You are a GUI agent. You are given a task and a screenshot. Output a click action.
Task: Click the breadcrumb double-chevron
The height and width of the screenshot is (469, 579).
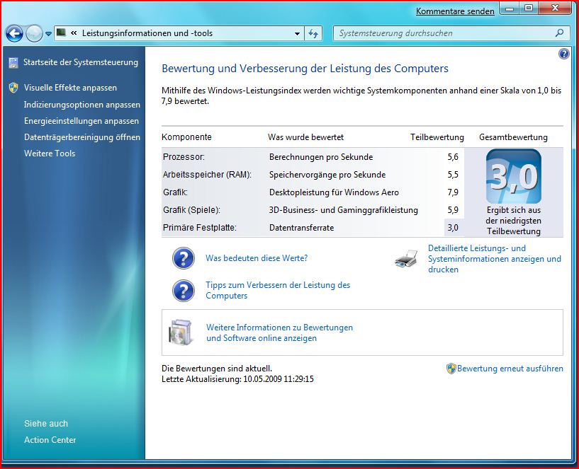click(74, 33)
